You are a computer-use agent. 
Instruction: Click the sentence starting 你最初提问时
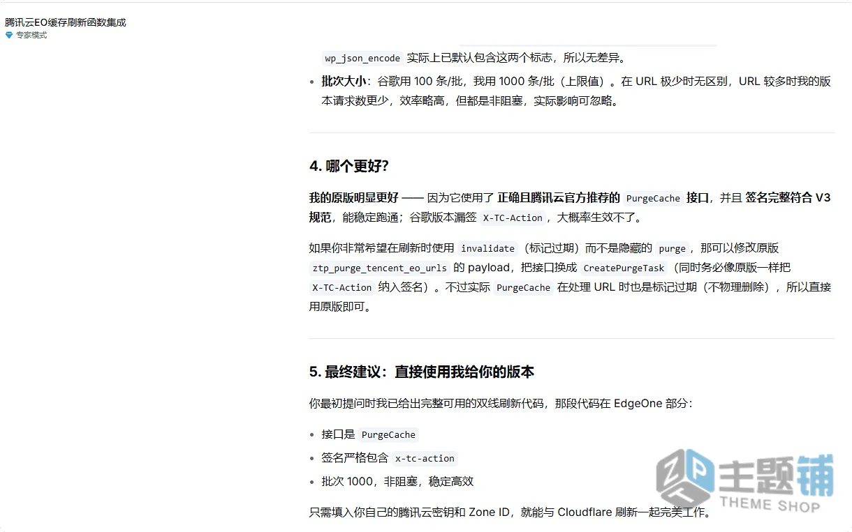click(501, 403)
